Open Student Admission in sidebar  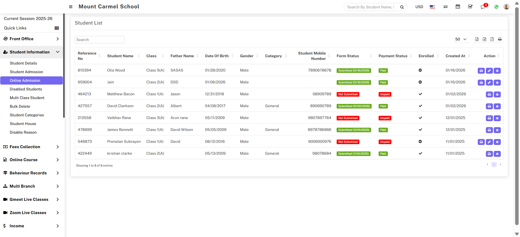coord(26,72)
